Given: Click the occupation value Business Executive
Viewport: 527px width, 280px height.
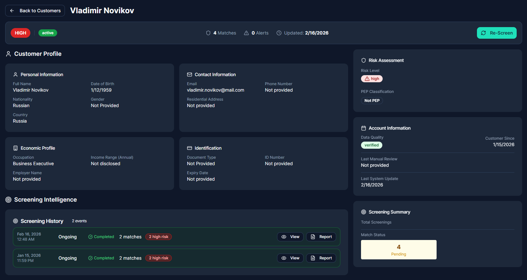Looking at the screenshot, I should (x=33, y=164).
